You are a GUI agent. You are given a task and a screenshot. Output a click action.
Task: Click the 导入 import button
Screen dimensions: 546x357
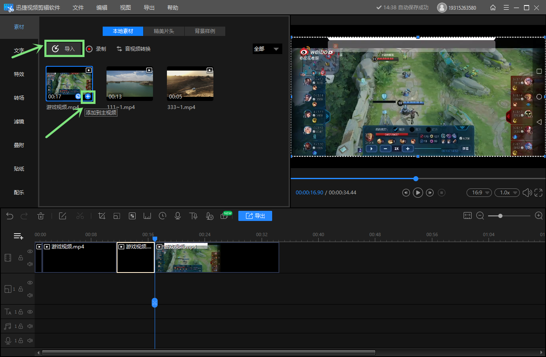tap(65, 49)
